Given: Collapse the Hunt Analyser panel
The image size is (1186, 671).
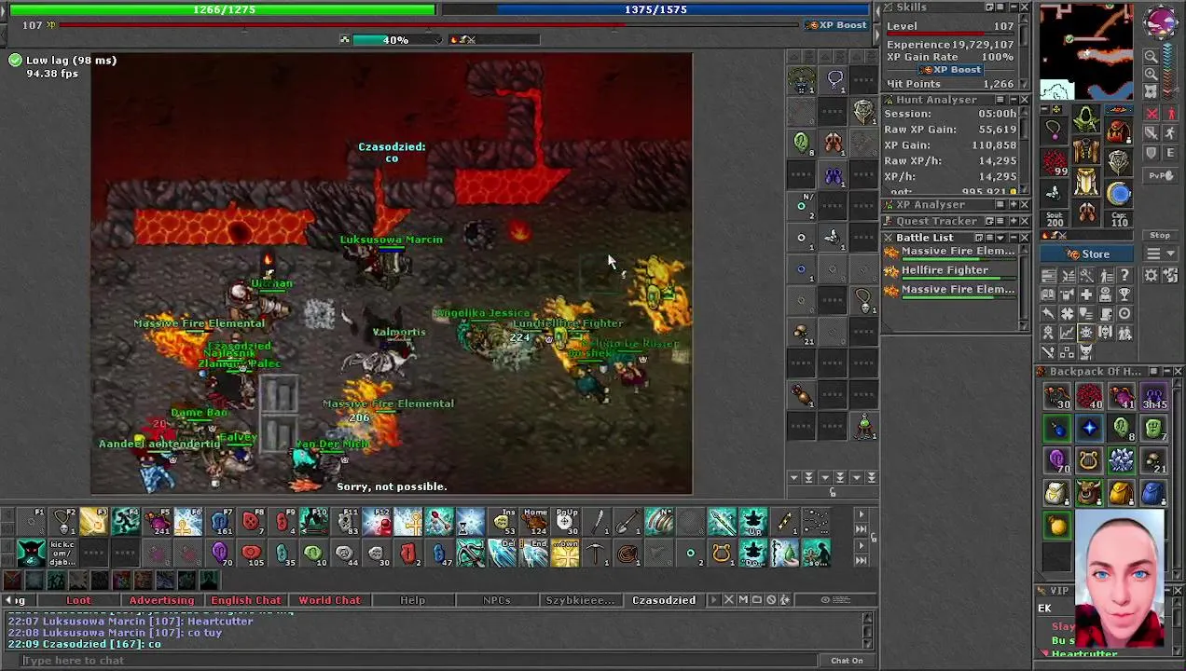Looking at the screenshot, I should (x=1014, y=100).
